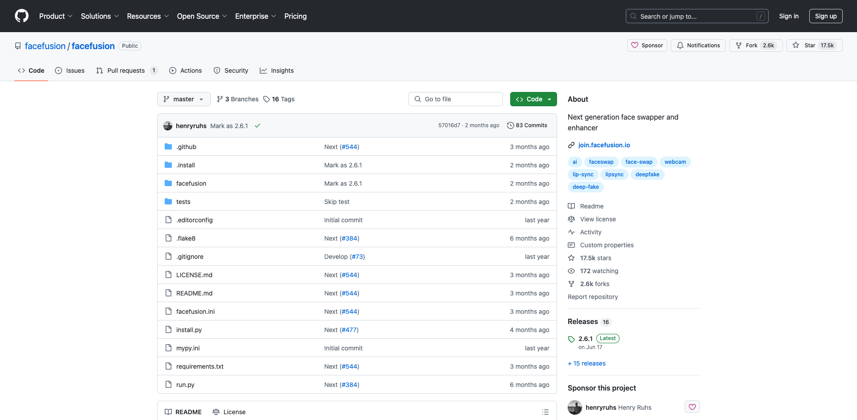Image resolution: width=857 pixels, height=420 pixels.
Task: Focus the Go to file field
Action: pos(455,99)
